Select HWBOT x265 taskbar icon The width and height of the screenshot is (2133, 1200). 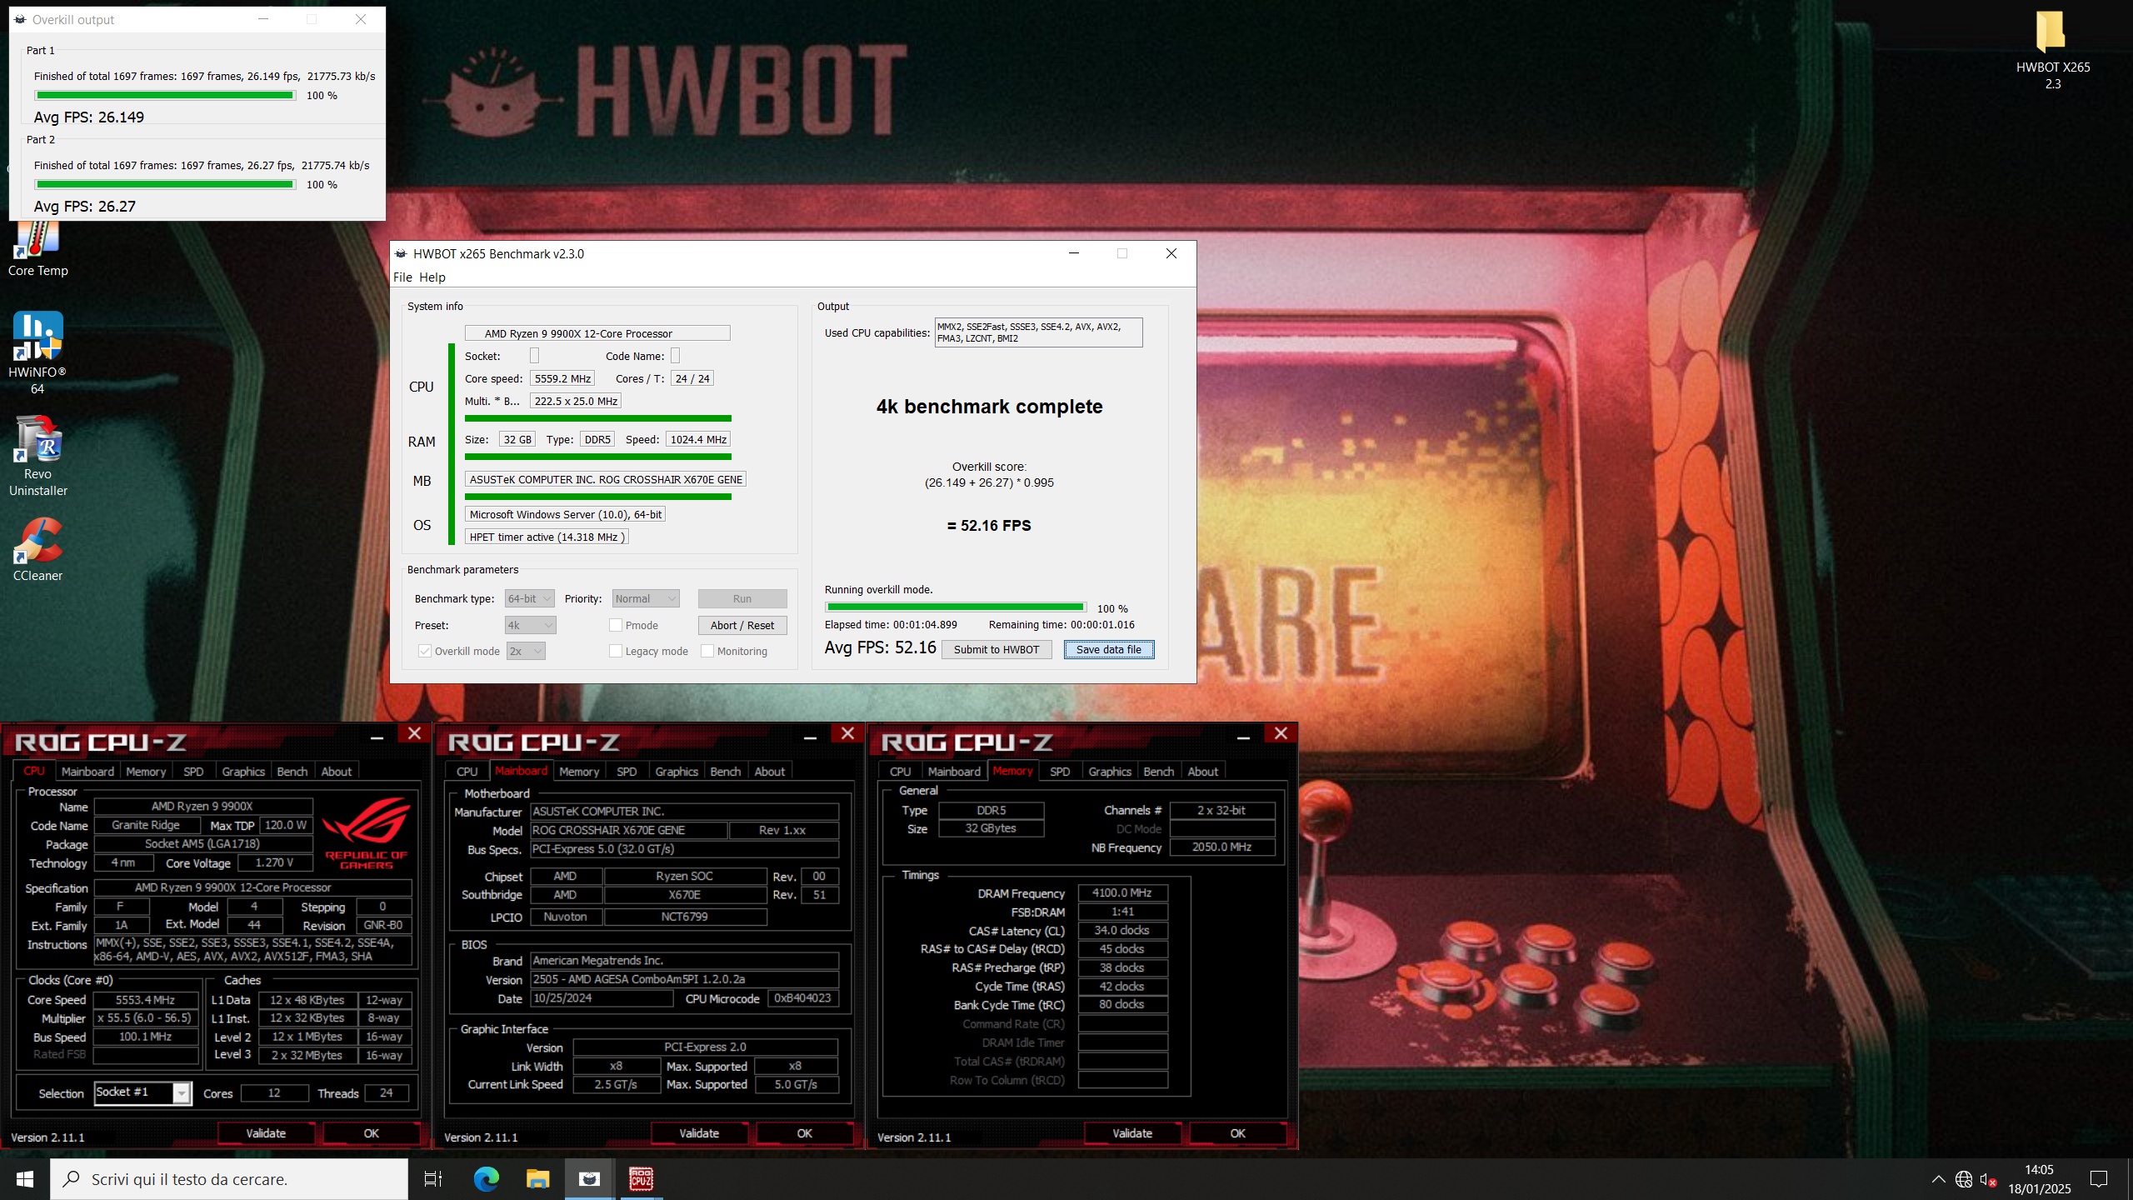pyautogui.click(x=589, y=1179)
